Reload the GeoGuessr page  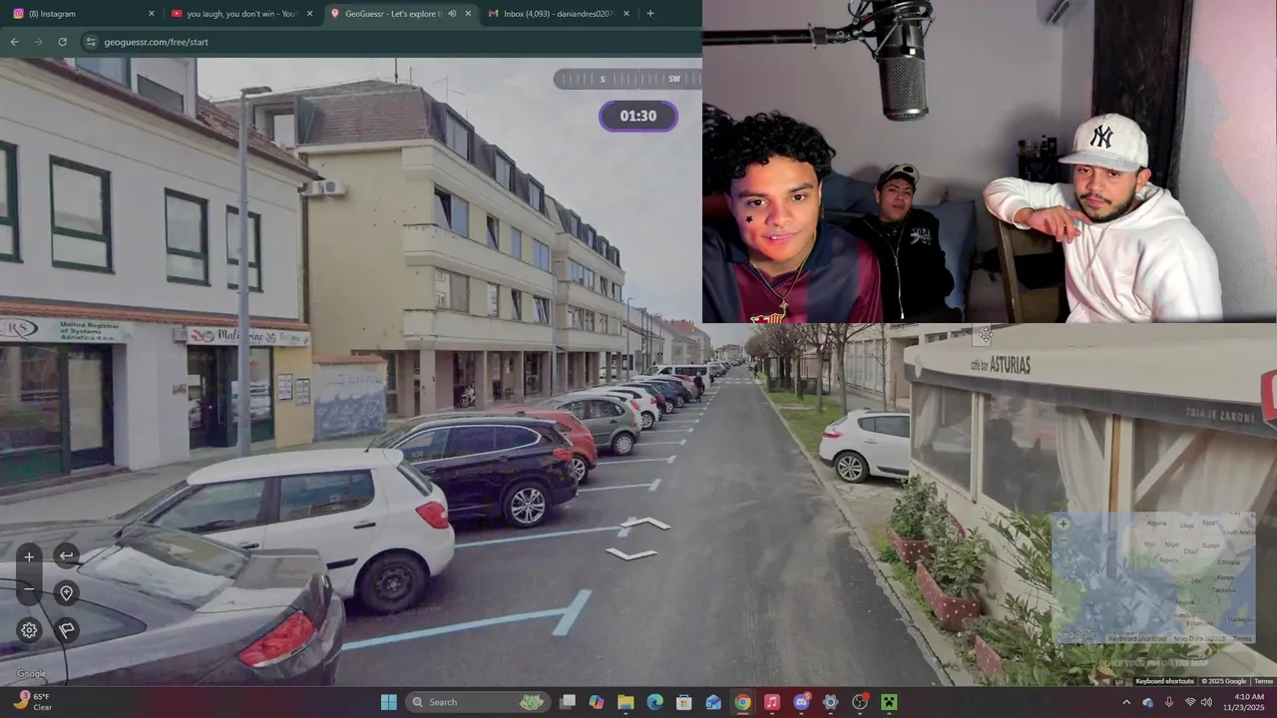[x=62, y=42]
